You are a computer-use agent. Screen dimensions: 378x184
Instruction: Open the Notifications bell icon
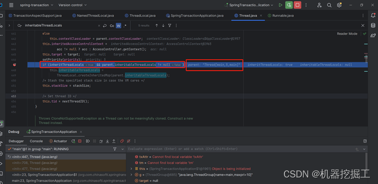click(373, 16)
